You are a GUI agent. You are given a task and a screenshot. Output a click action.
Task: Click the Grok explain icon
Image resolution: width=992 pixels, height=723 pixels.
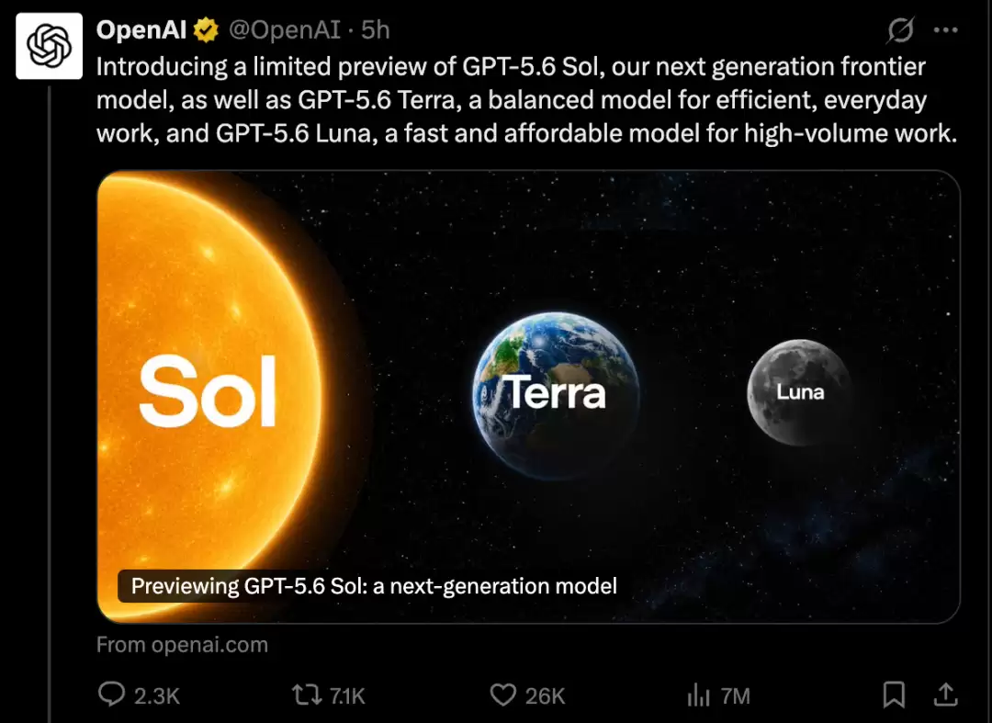(899, 29)
